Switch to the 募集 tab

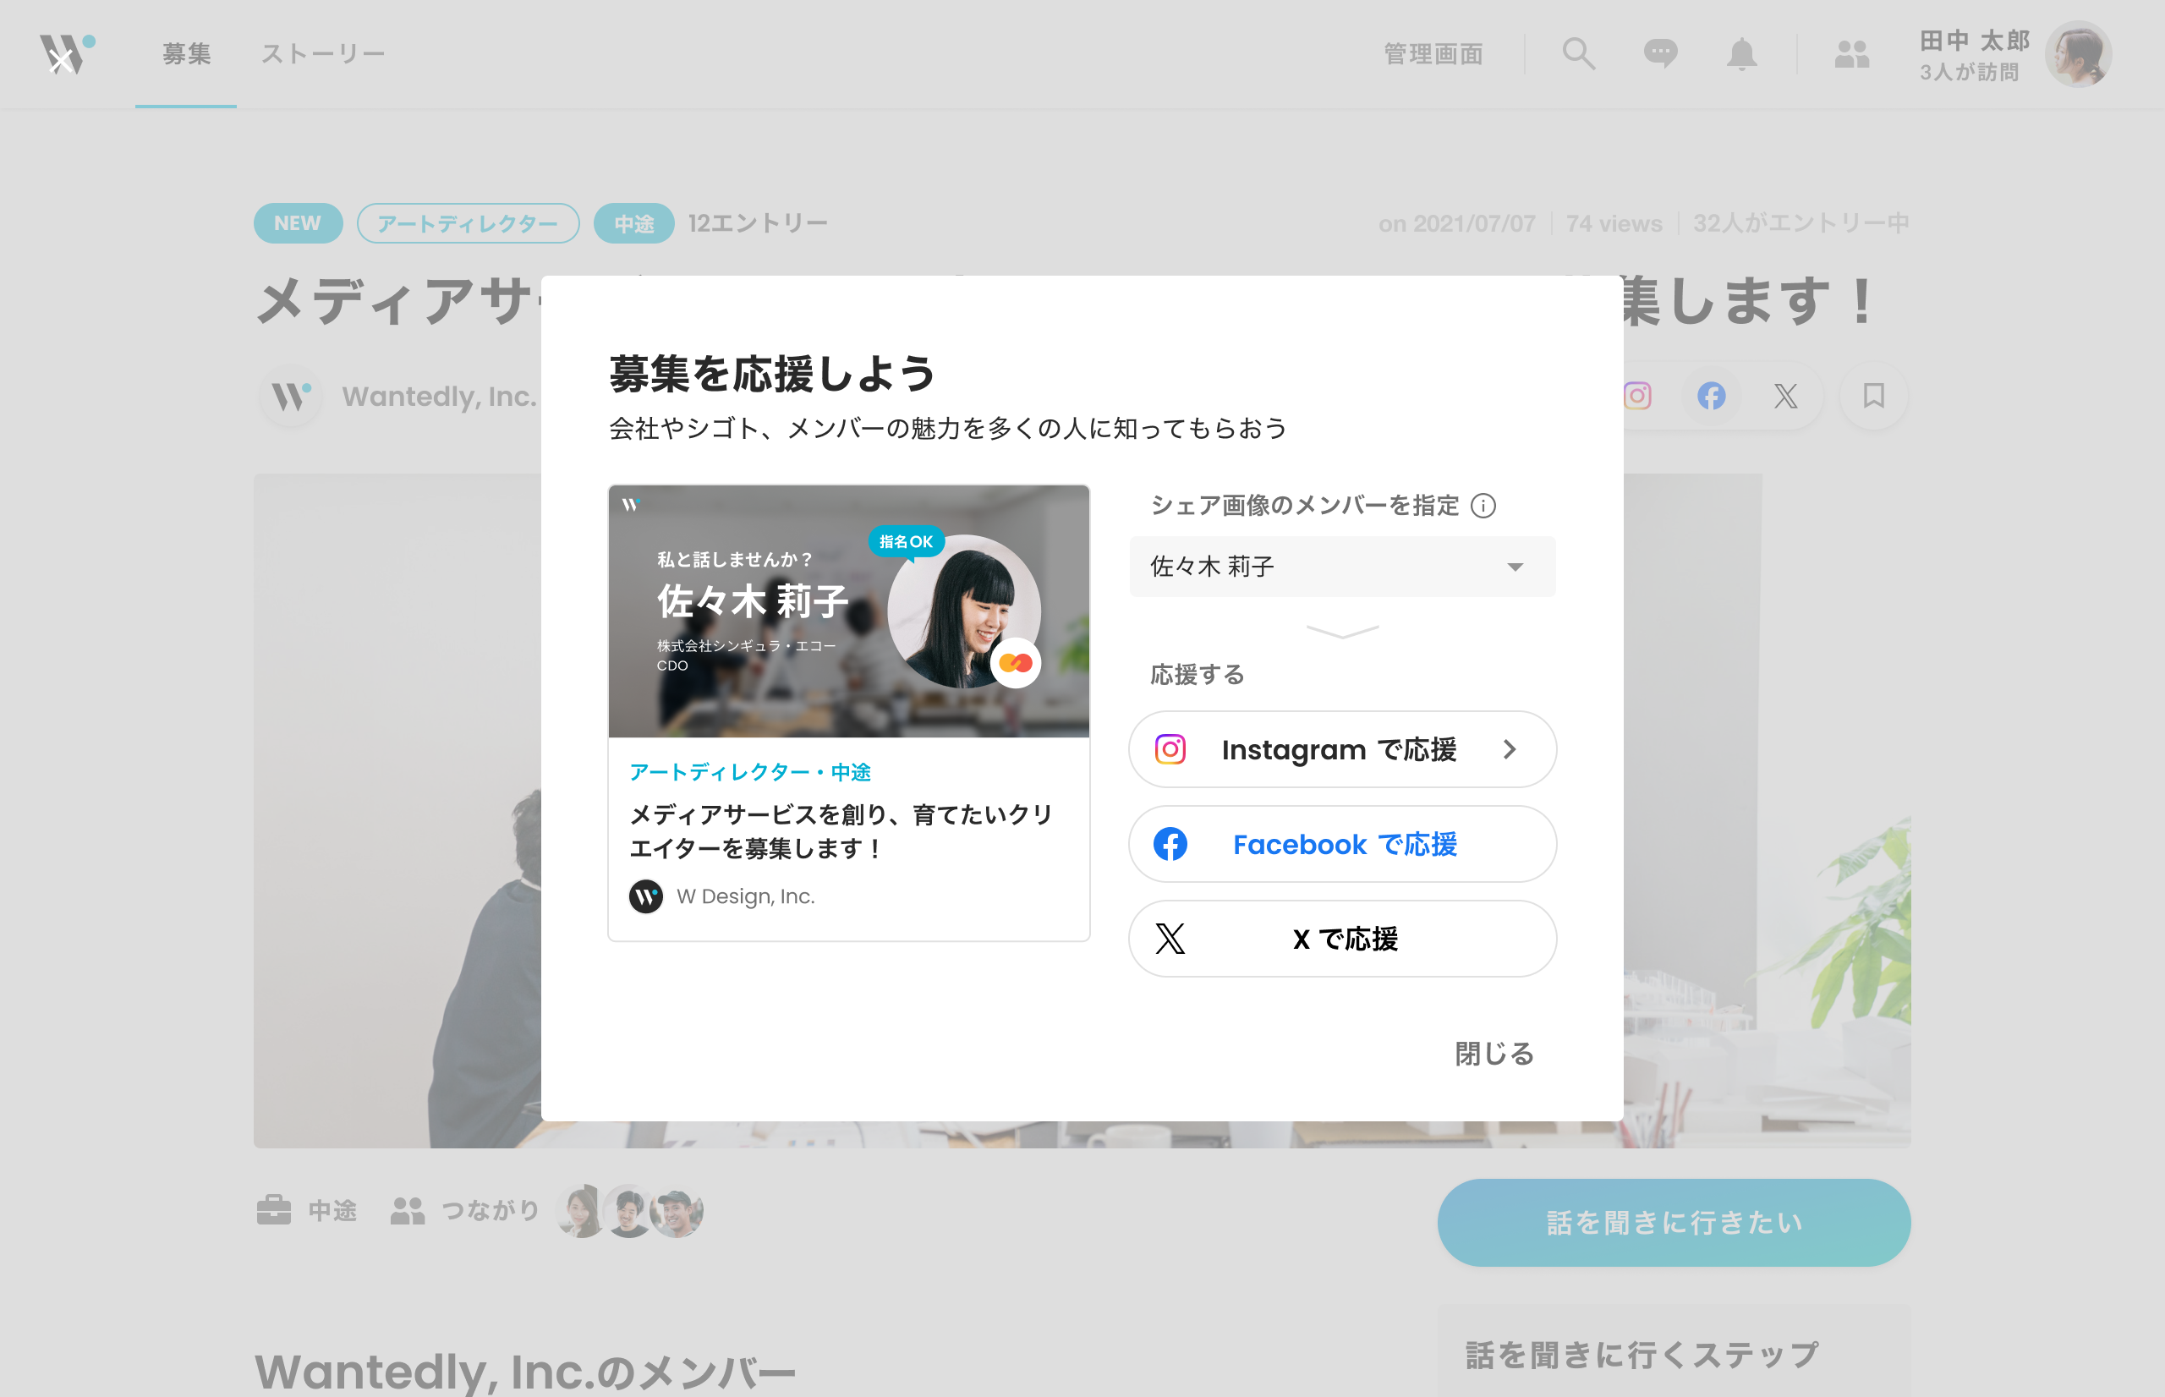point(186,54)
